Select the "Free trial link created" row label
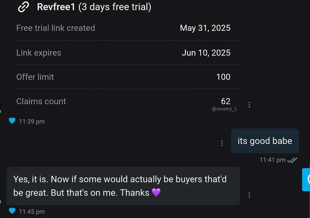 (x=55, y=28)
